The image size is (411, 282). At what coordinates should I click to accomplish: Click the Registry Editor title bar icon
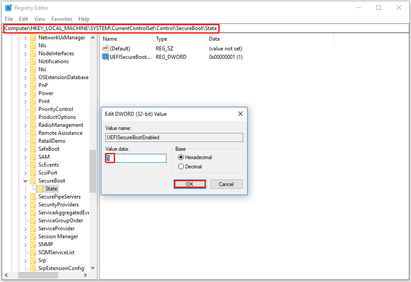click(x=8, y=8)
